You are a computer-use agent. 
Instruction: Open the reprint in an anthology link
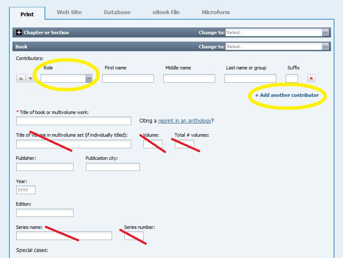(185, 121)
